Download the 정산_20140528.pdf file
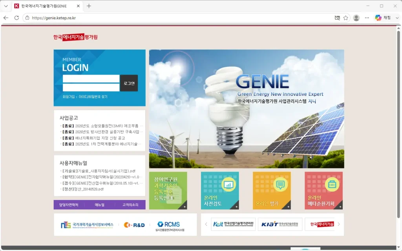402x251 pixels. click(82, 189)
